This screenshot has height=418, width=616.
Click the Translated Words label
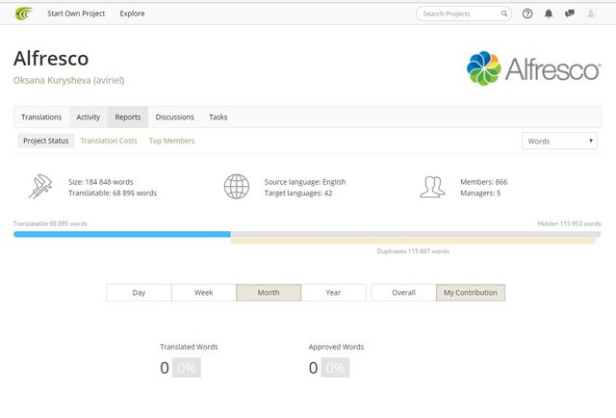click(x=189, y=347)
